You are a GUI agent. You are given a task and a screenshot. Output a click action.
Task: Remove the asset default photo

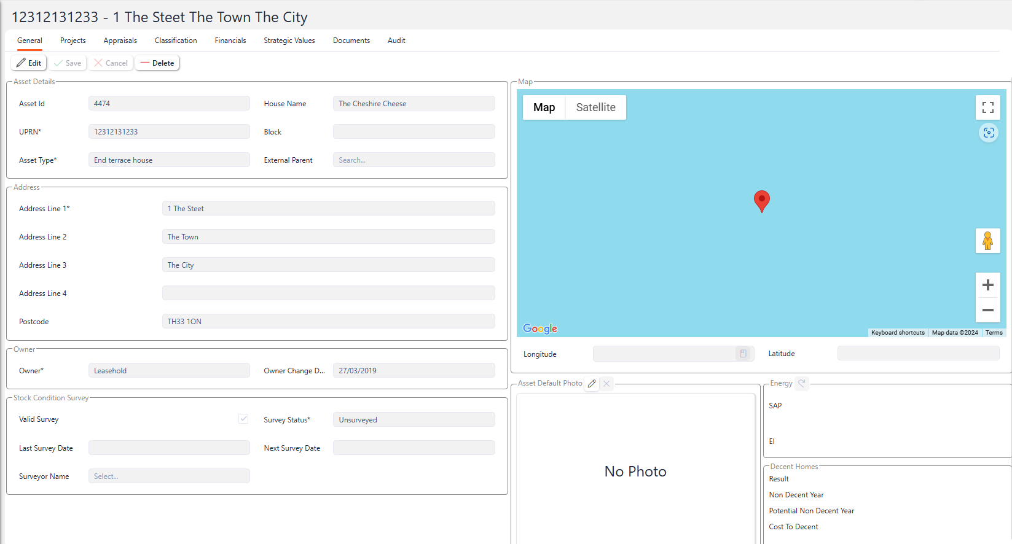click(x=606, y=384)
